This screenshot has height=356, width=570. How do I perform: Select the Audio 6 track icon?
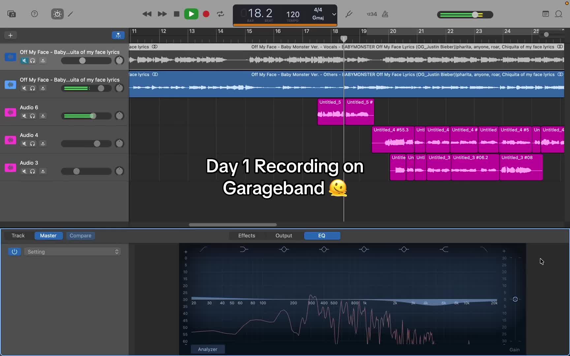coord(10,112)
